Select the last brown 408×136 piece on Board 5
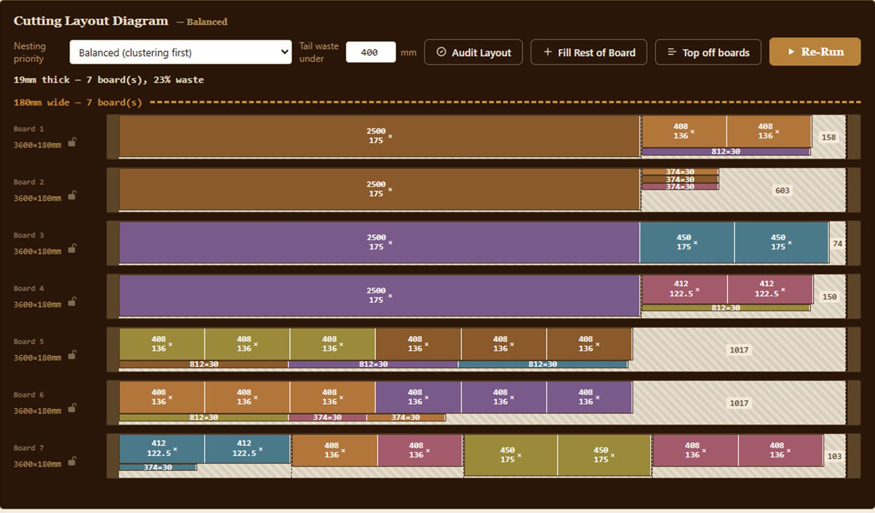 (x=589, y=344)
